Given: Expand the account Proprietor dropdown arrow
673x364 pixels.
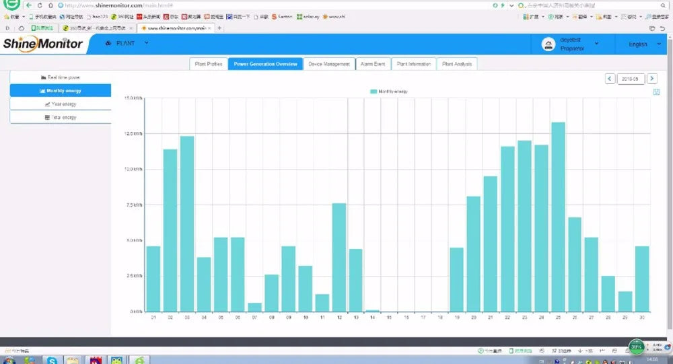Looking at the screenshot, I should [x=596, y=44].
